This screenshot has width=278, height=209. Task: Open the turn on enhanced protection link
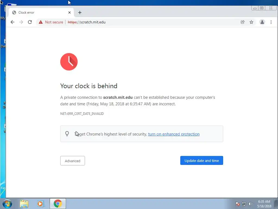pyautogui.click(x=173, y=134)
